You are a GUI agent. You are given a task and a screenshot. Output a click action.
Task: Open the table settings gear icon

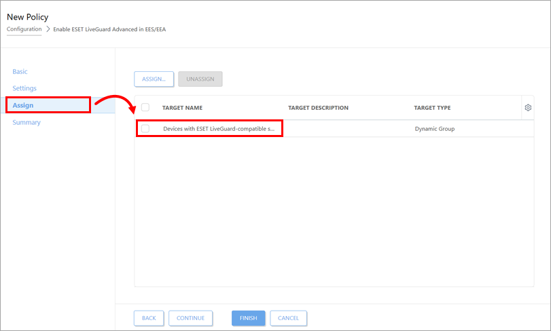[528, 108]
